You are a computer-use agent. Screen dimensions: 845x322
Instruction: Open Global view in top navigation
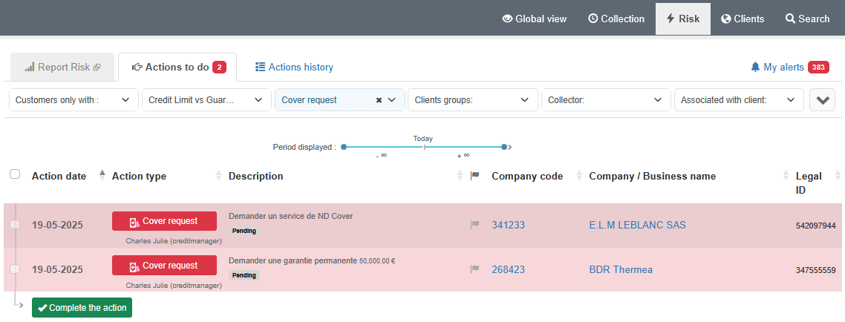click(x=535, y=19)
